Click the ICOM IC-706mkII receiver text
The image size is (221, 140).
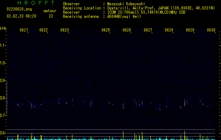pyautogui.click(x=146, y=12)
